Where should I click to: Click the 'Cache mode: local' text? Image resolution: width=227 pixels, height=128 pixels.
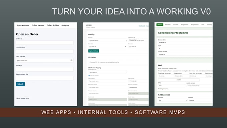[x=22, y=98]
